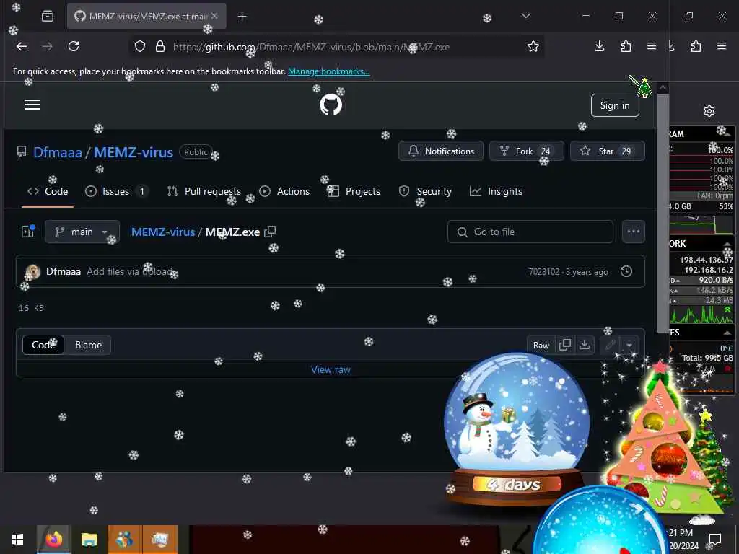Screen dimensions: 739x554
Task: Close the MEMZ-virus/MEMZ.exe tab
Action: pyautogui.click(x=214, y=16)
